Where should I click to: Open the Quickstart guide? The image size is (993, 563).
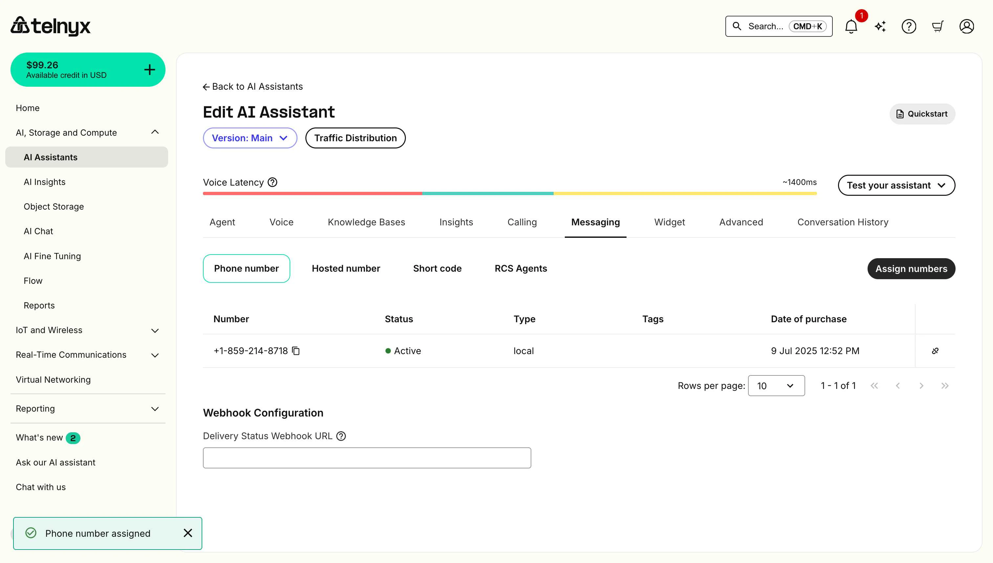click(922, 114)
